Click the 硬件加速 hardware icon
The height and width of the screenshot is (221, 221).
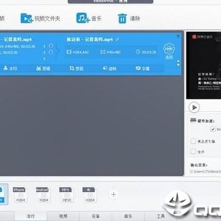tap(193, 120)
